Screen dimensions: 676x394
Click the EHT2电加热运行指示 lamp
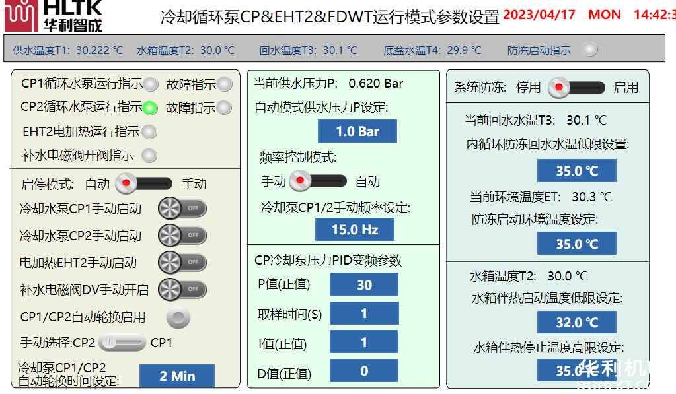(150, 132)
